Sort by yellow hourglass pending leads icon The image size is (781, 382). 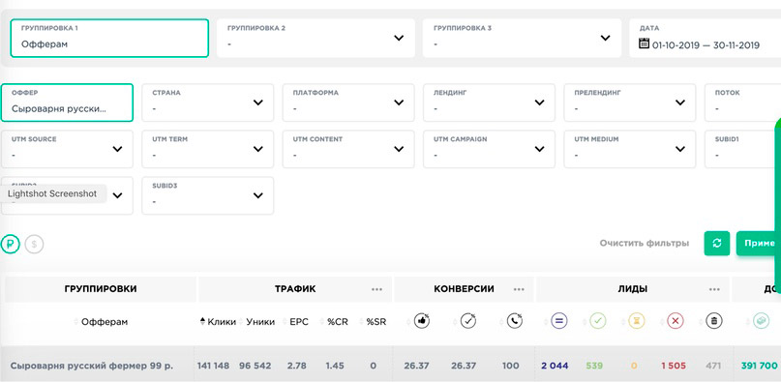tap(636, 321)
